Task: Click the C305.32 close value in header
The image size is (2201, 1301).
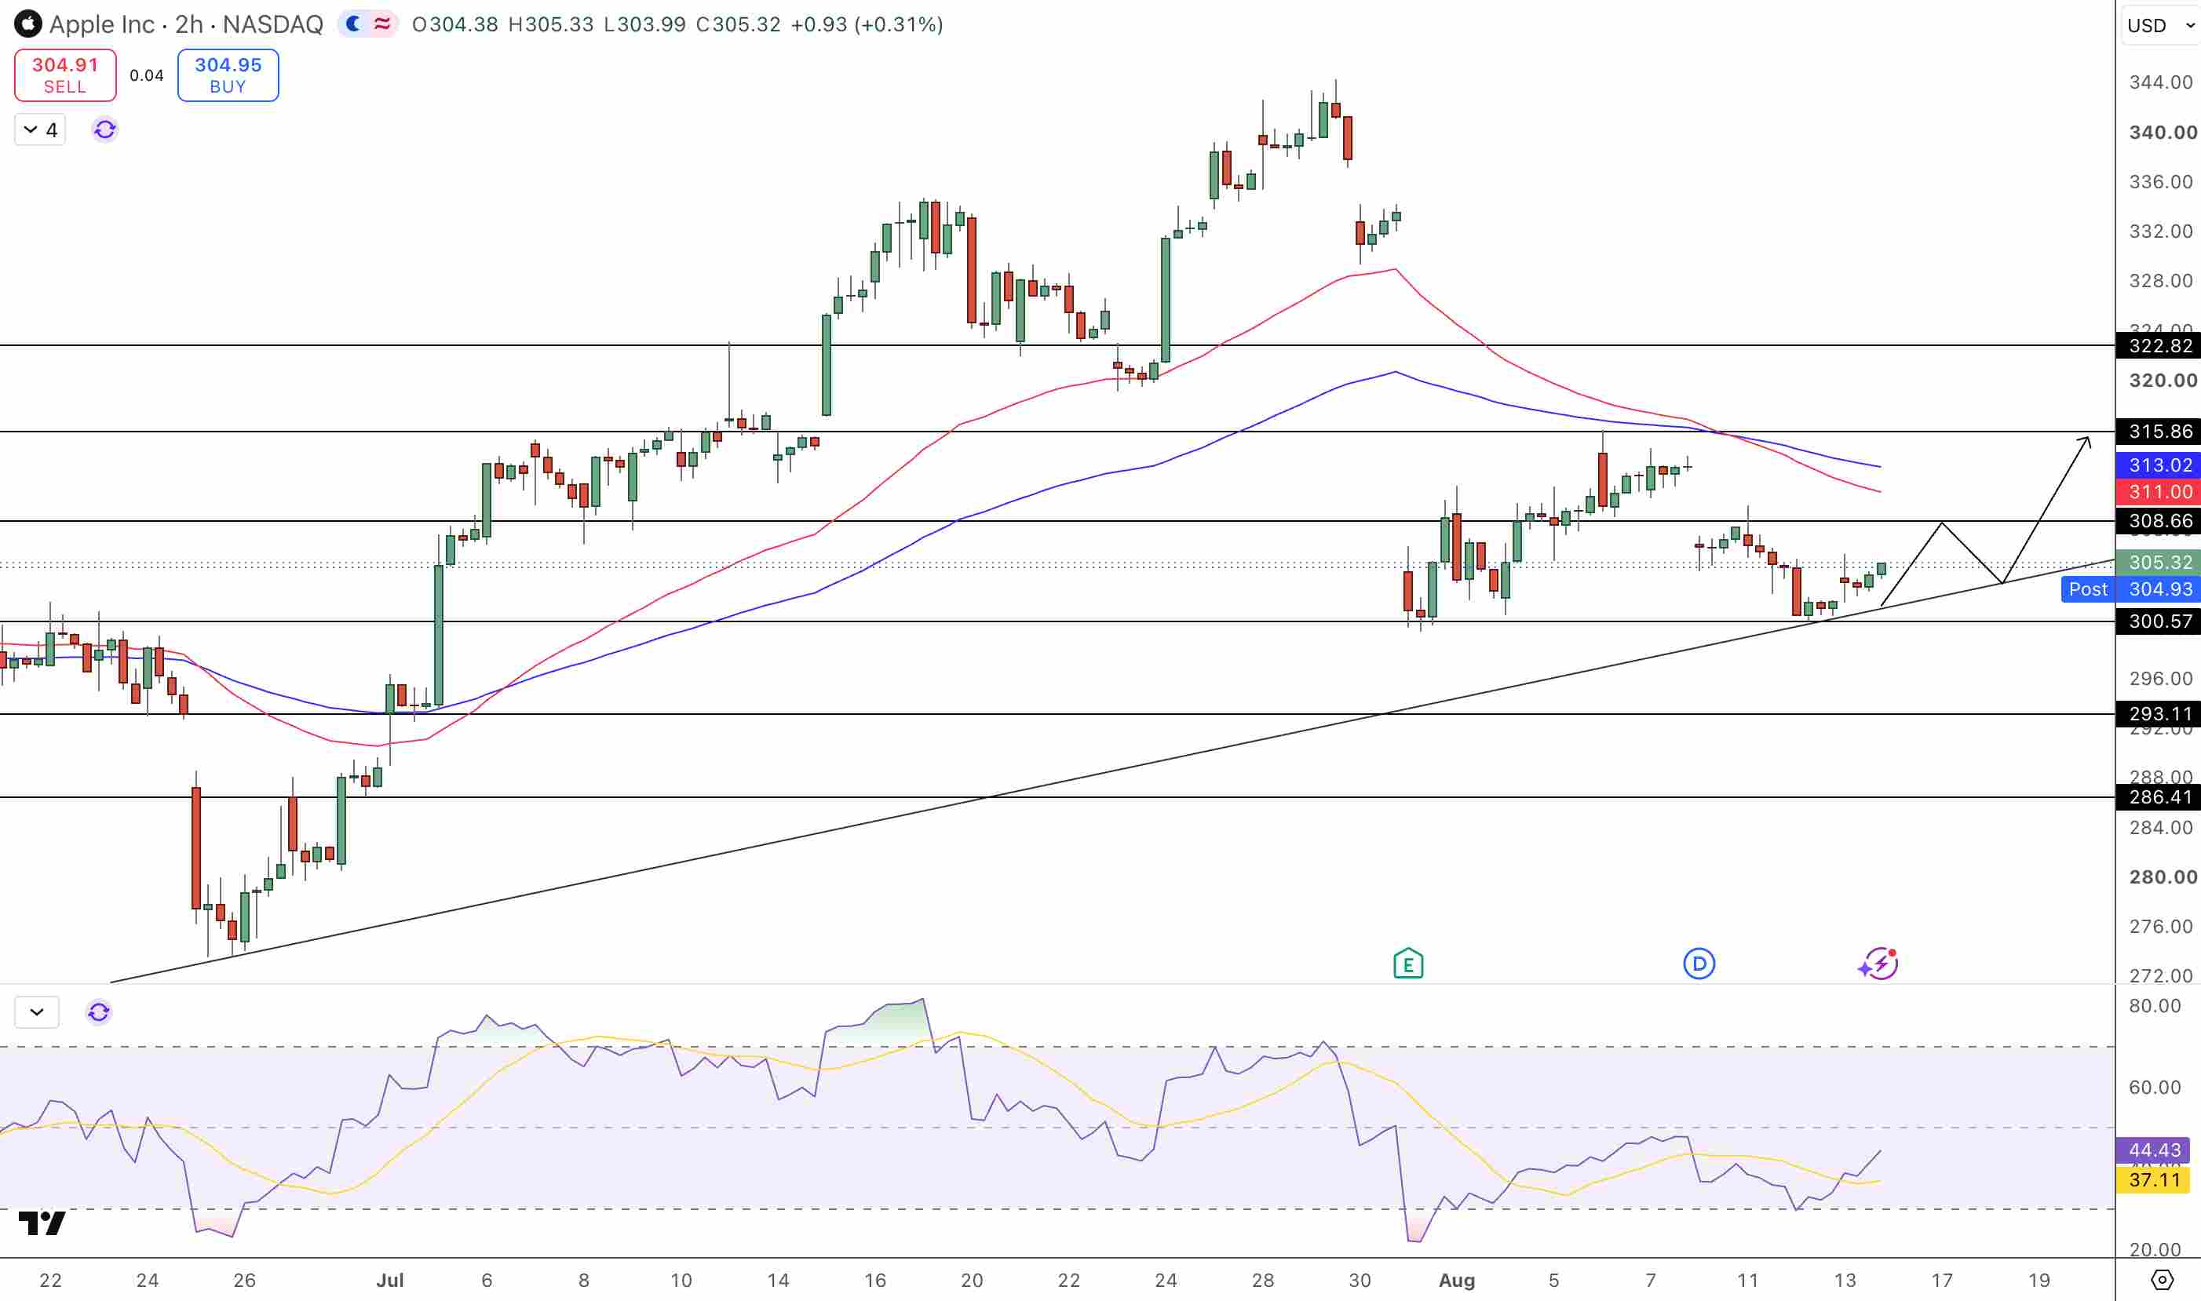Action: coord(739,24)
